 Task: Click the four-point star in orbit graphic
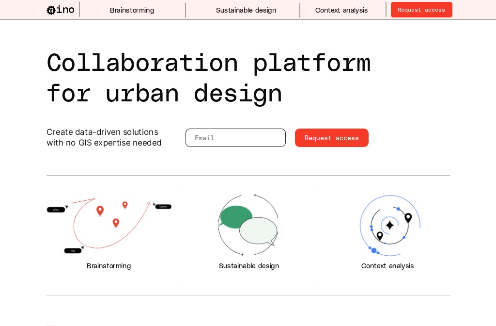(x=389, y=225)
